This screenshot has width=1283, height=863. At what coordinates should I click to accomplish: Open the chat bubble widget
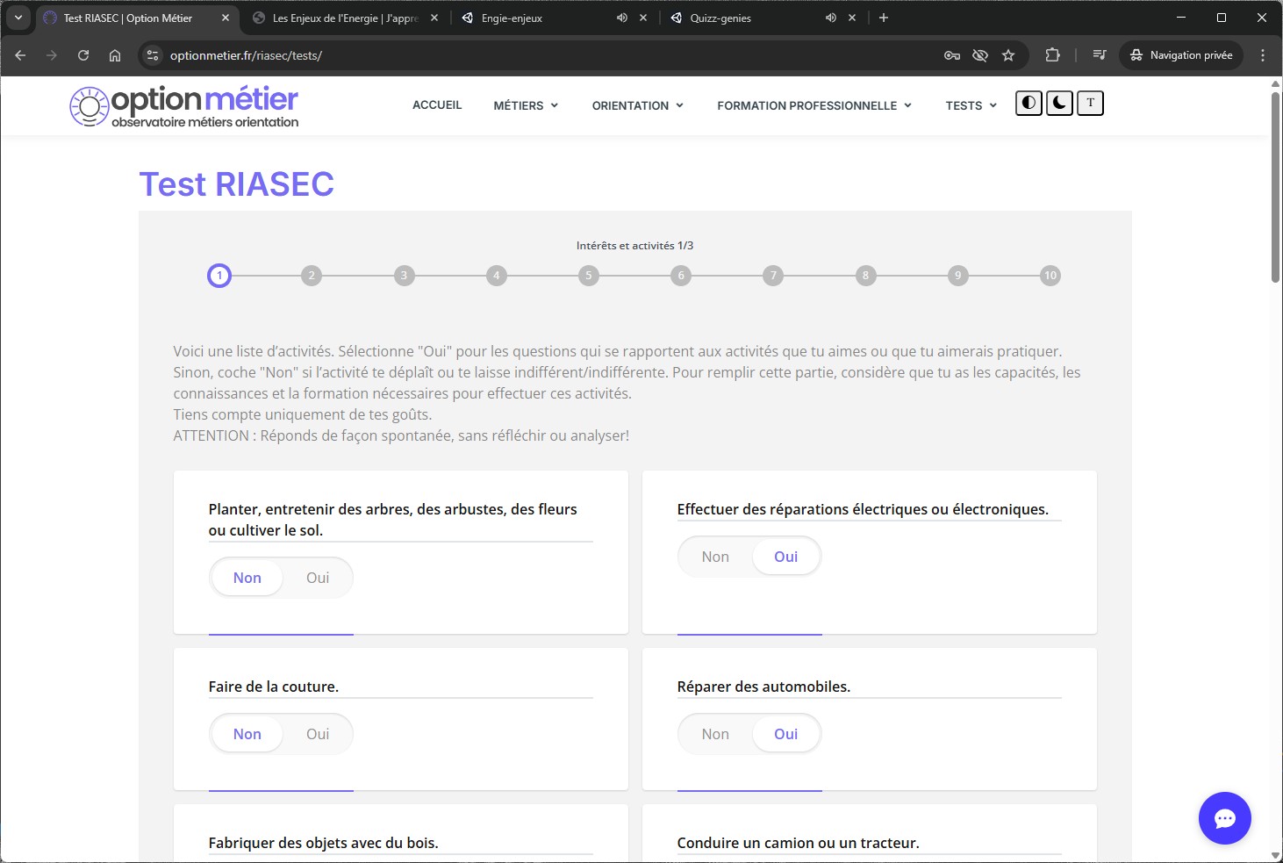(1224, 818)
